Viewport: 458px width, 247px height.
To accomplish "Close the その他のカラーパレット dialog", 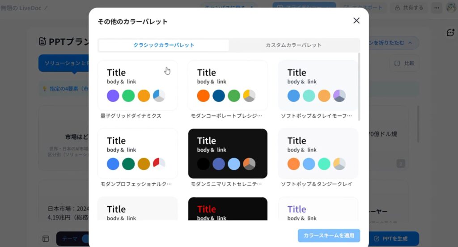I will coord(356,21).
